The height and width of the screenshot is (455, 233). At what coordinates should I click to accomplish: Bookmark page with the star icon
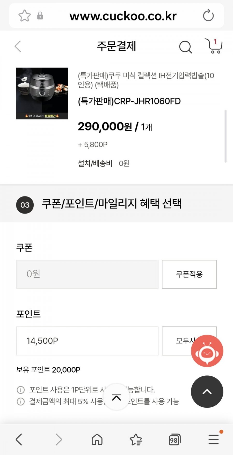click(x=25, y=16)
